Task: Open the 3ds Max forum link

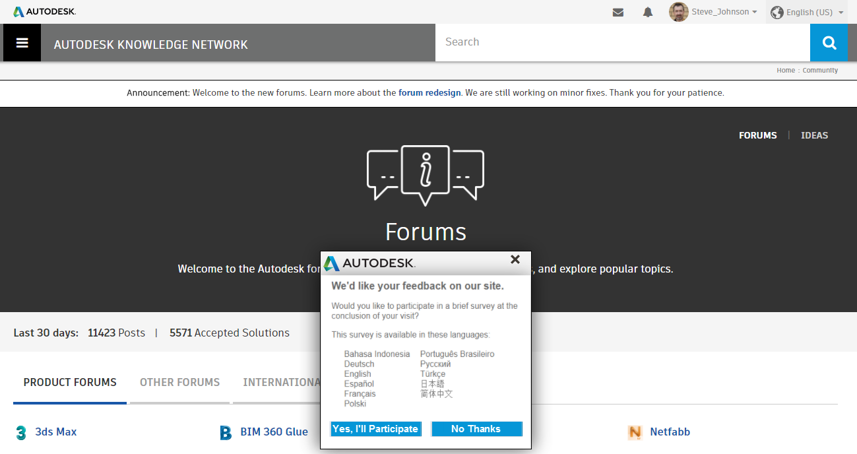Action: 56,432
